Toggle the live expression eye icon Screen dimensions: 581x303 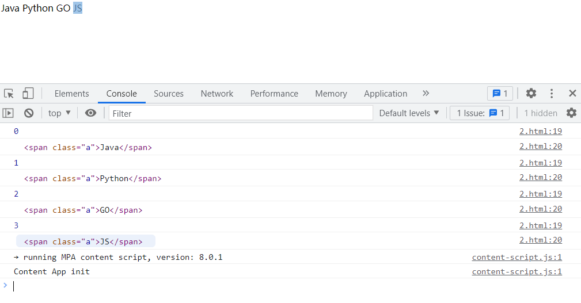(x=90, y=113)
